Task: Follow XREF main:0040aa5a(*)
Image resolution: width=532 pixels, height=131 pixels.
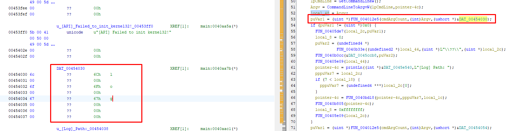Action: pyautogui.click(x=219, y=26)
